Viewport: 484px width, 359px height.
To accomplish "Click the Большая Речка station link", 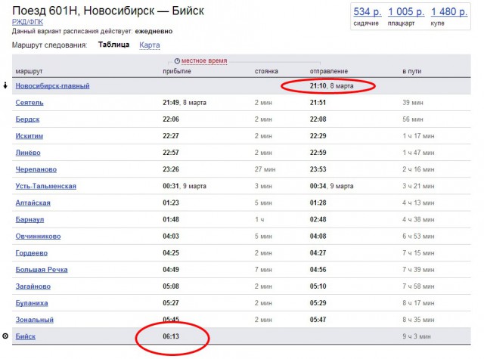I will (42, 269).
